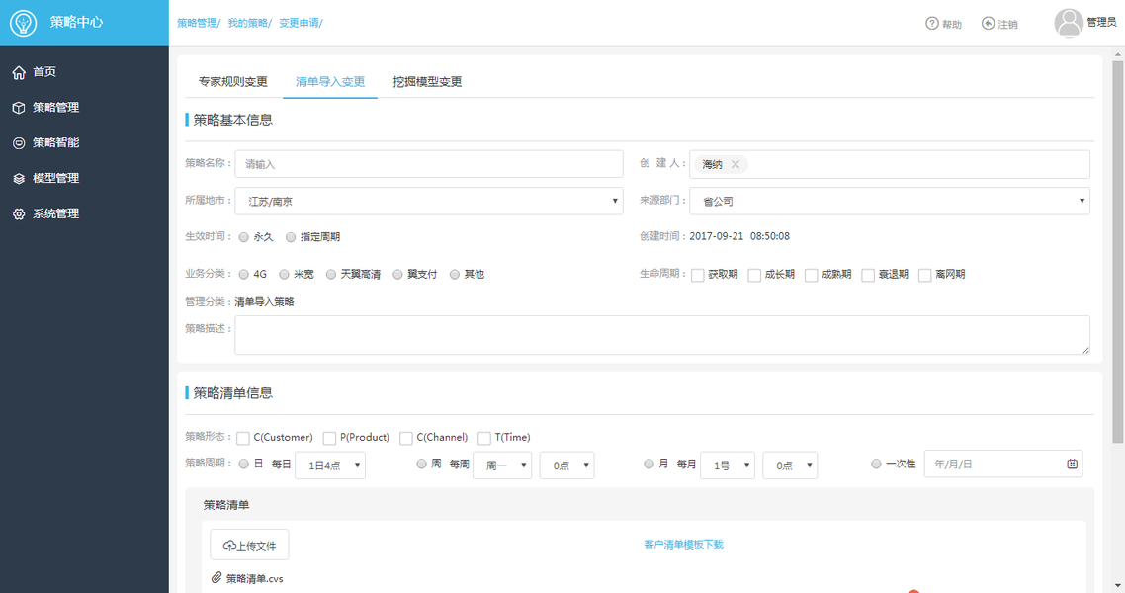Open the 1日4点 daily time dropdown
This screenshot has height=593, width=1125.
(x=330, y=466)
